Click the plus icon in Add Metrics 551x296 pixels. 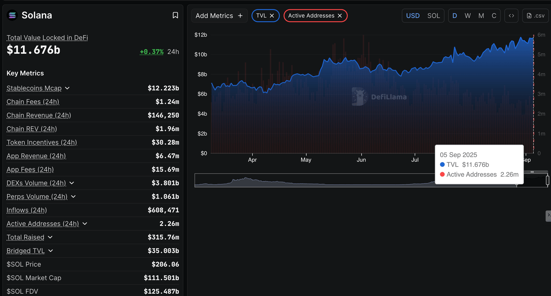(x=240, y=16)
